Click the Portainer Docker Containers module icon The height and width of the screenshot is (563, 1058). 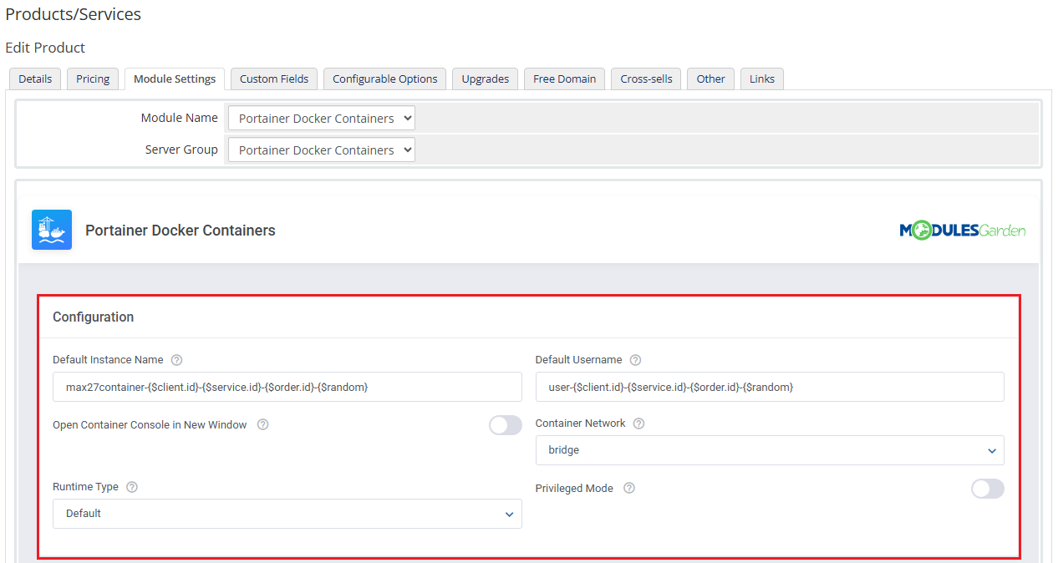[52, 230]
